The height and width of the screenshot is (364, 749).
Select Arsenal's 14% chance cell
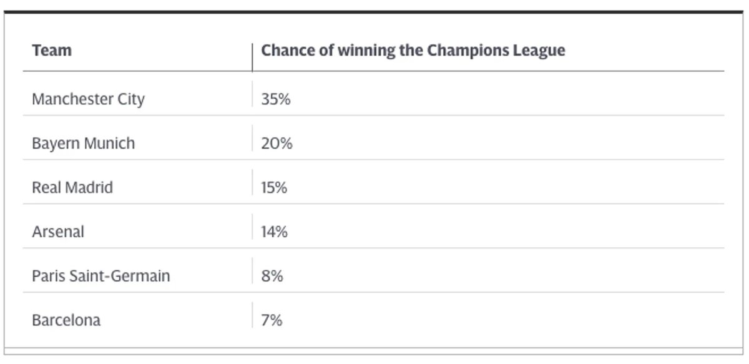[x=274, y=232]
